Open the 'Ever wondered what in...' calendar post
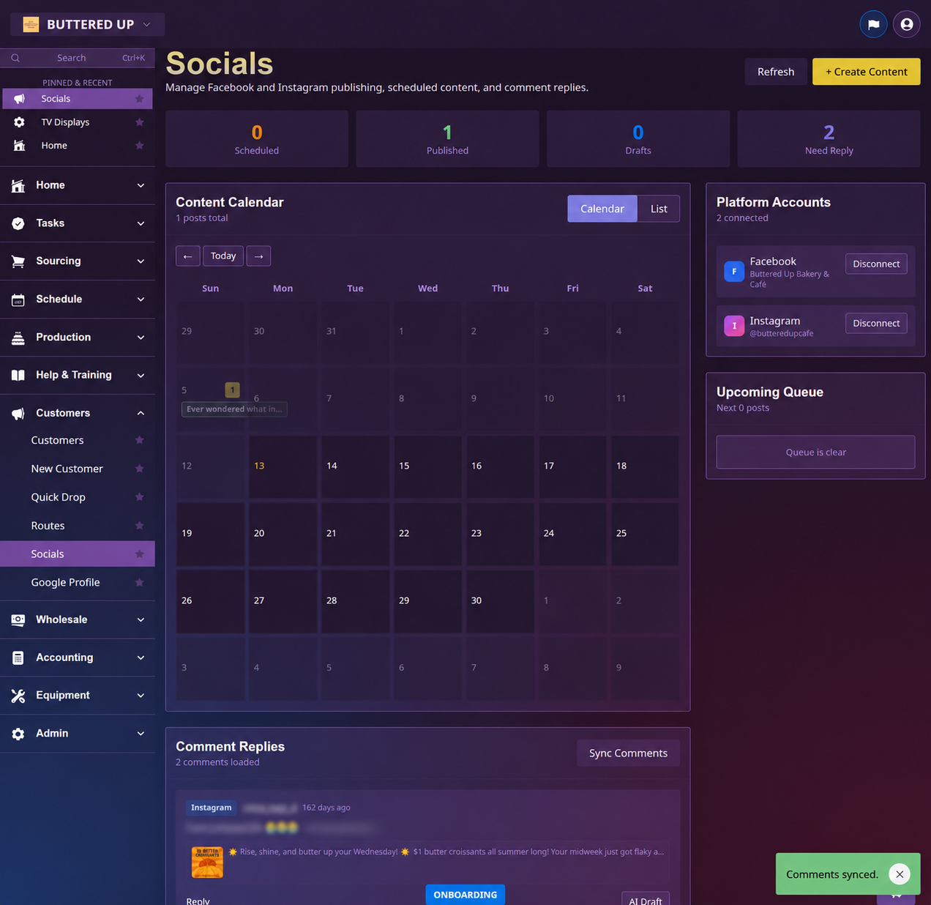This screenshot has height=905, width=931. point(234,409)
